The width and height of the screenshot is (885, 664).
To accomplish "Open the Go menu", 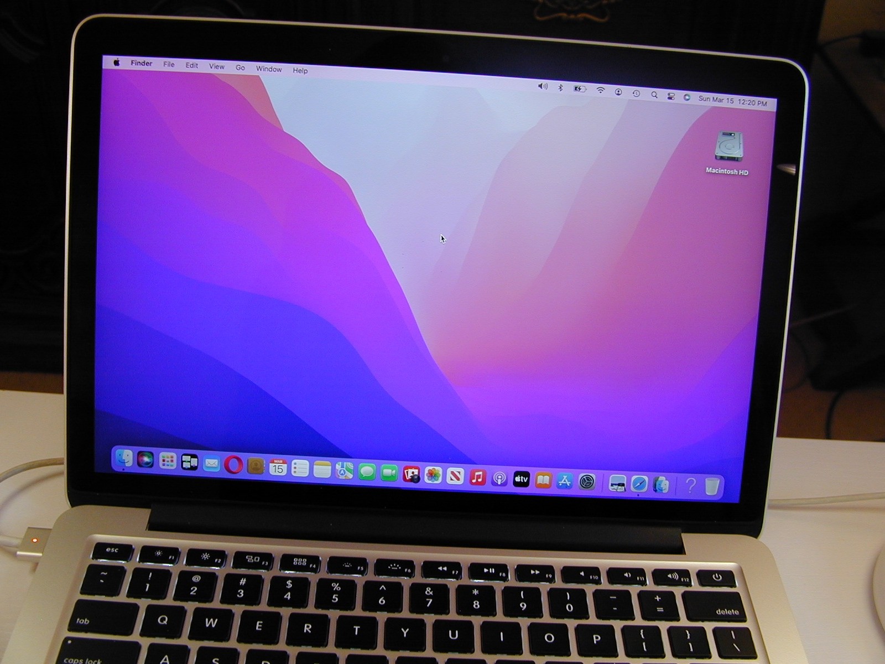I will 240,68.
